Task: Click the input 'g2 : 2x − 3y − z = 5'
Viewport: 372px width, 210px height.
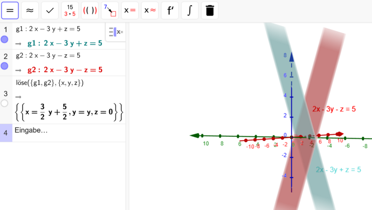Action: point(48,55)
